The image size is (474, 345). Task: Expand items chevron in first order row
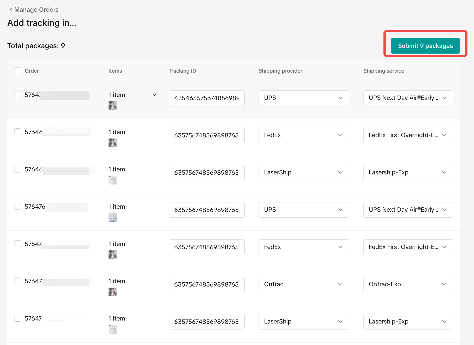point(154,95)
